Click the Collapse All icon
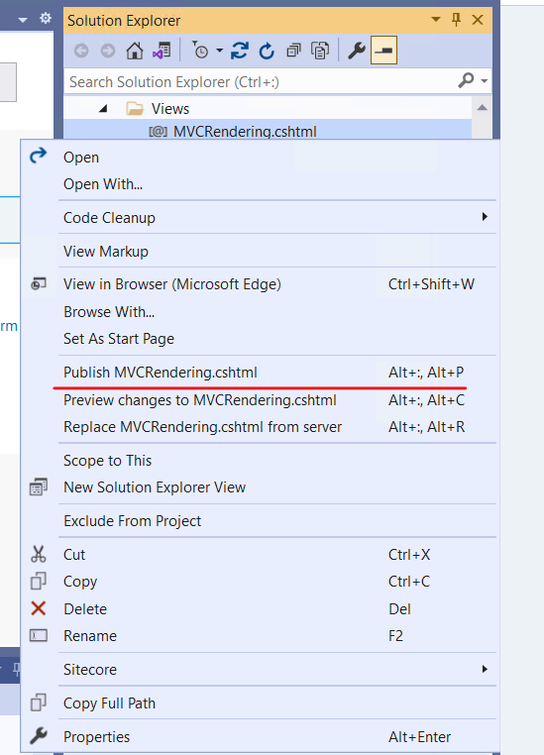Viewport: 544px width, 755px height. (293, 51)
